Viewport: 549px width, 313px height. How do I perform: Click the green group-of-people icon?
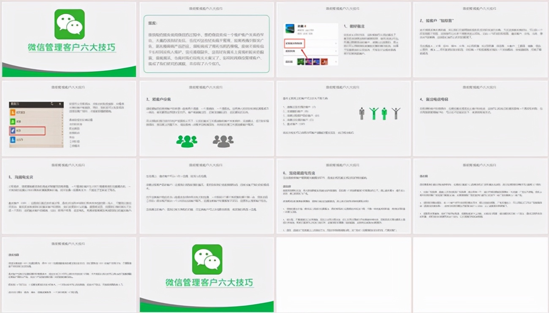pyautogui.click(x=187, y=141)
